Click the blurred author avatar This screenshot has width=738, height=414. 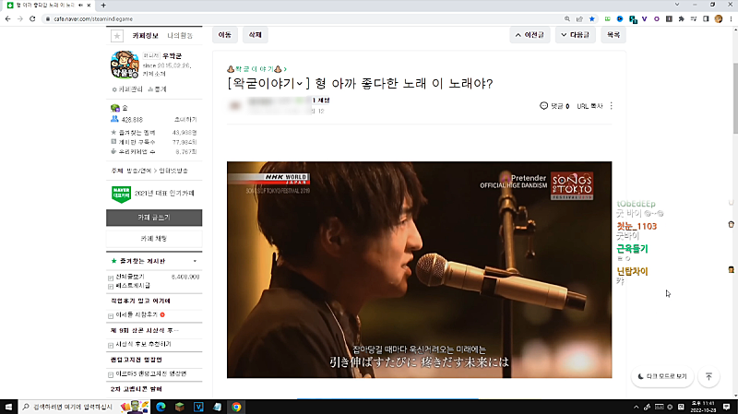tap(234, 106)
